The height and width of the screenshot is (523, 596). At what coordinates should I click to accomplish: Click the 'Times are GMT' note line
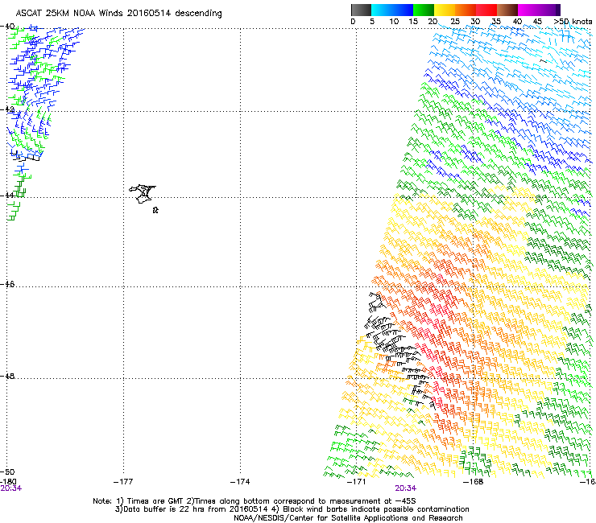pos(255,501)
